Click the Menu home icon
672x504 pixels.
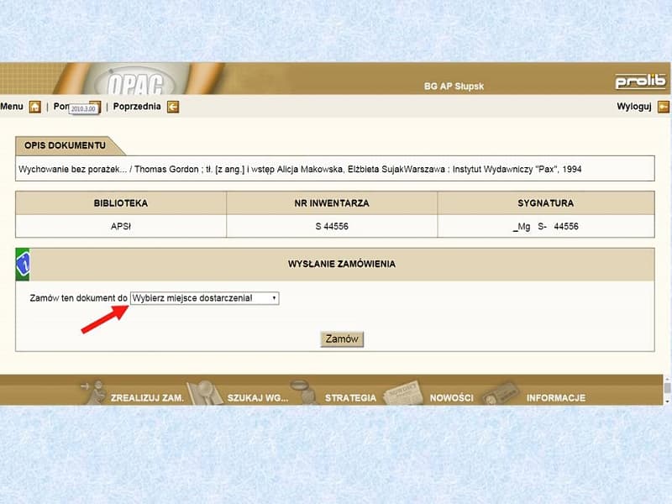(x=34, y=107)
